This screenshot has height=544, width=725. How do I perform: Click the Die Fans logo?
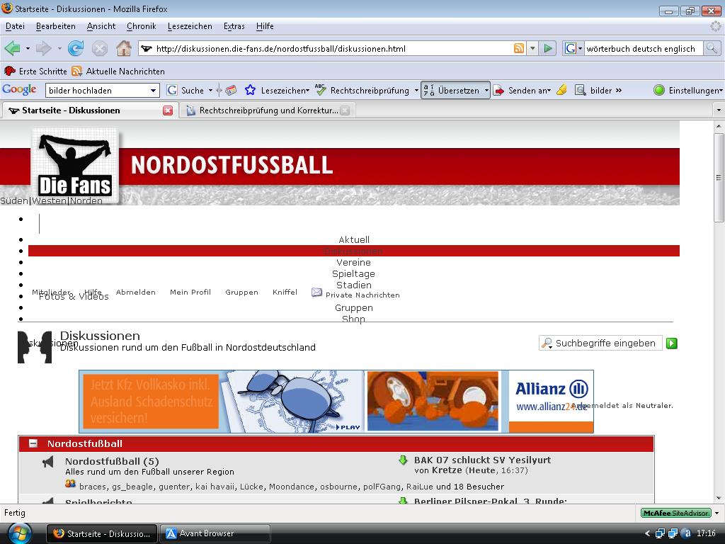pyautogui.click(x=74, y=166)
